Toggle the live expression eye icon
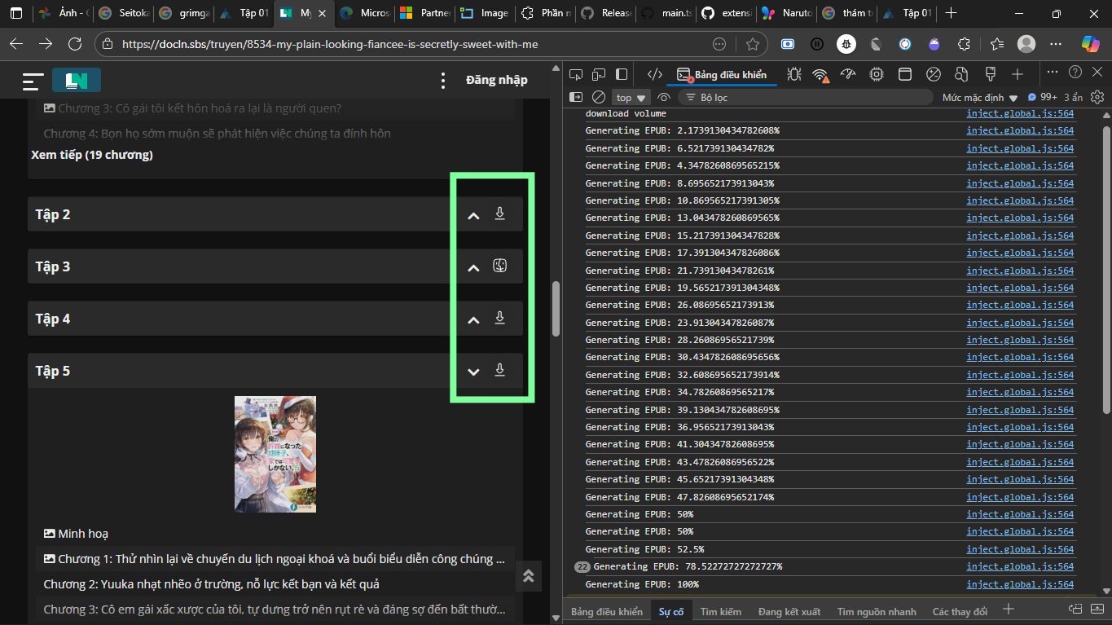This screenshot has height=625, width=1112. pyautogui.click(x=664, y=97)
